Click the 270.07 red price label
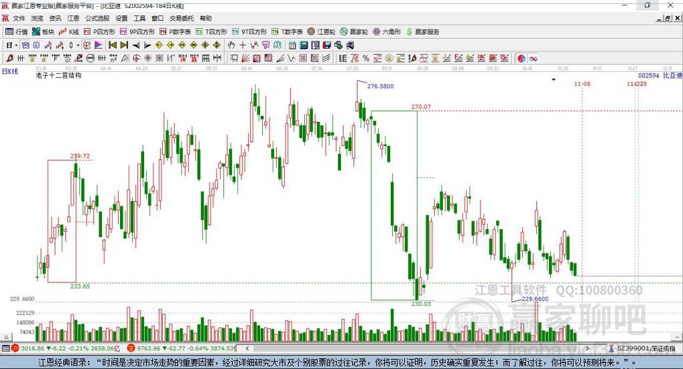 point(421,107)
